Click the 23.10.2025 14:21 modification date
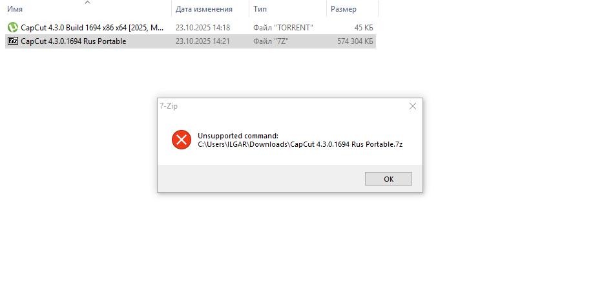 (x=203, y=41)
